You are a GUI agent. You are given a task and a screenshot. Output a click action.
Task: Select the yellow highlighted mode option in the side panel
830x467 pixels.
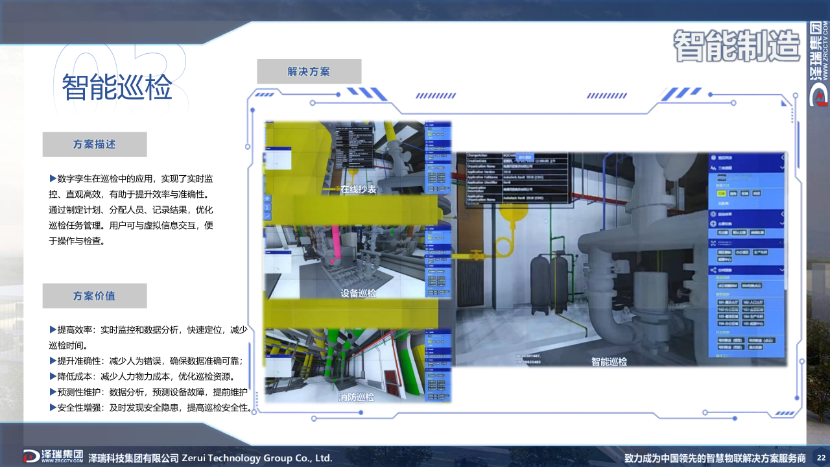[x=721, y=193]
